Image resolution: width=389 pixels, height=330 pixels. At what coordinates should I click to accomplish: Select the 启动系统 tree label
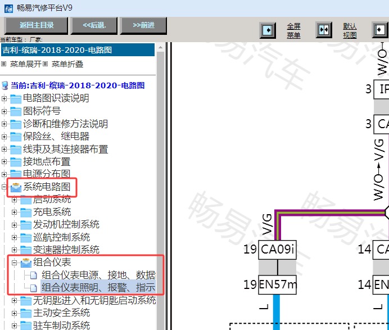[x=52, y=199]
